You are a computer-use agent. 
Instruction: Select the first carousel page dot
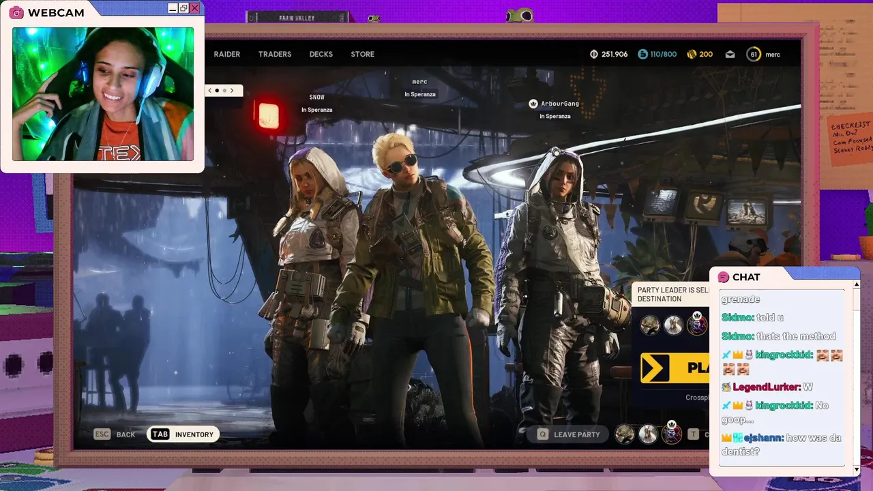tap(217, 90)
